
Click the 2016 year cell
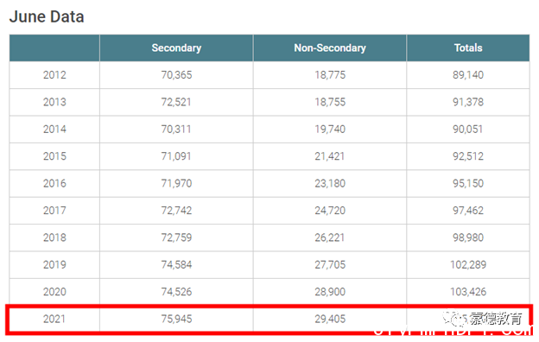pos(54,184)
